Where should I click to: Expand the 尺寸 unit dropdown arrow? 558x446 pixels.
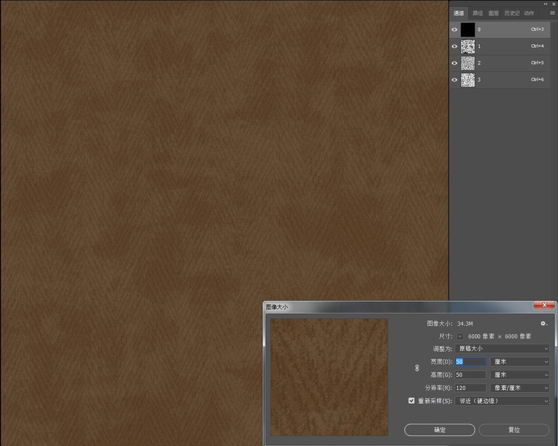[x=460, y=336]
